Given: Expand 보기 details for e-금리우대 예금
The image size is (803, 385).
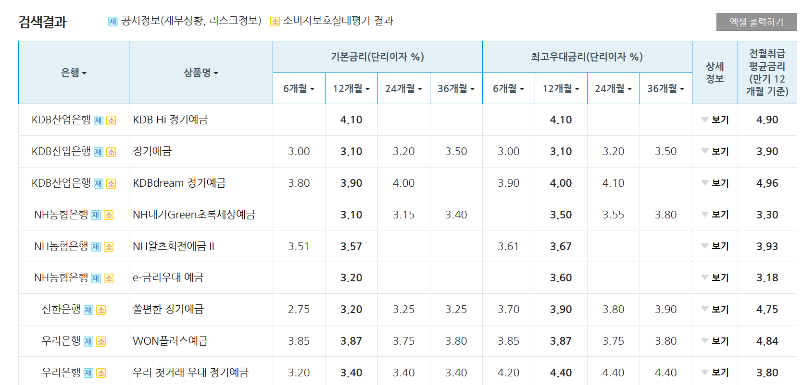Looking at the screenshot, I should point(715,278).
